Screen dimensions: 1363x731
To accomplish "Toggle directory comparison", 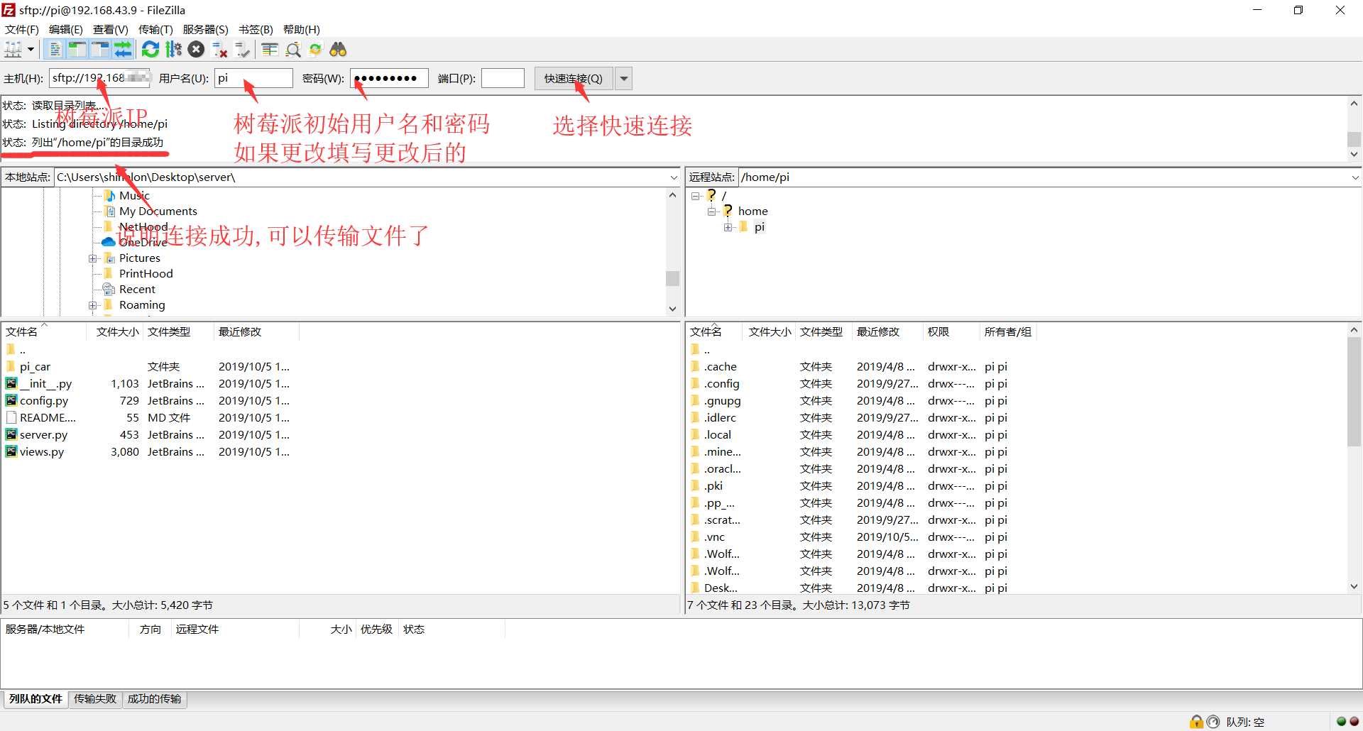I will click(x=292, y=50).
